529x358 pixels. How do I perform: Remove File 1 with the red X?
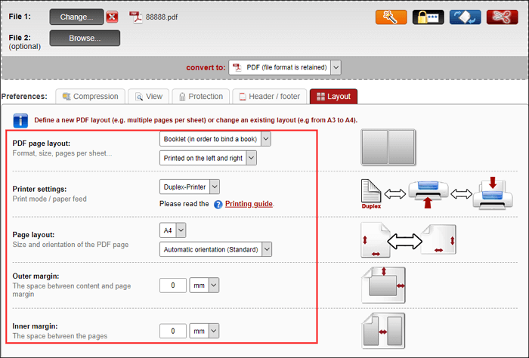112,17
